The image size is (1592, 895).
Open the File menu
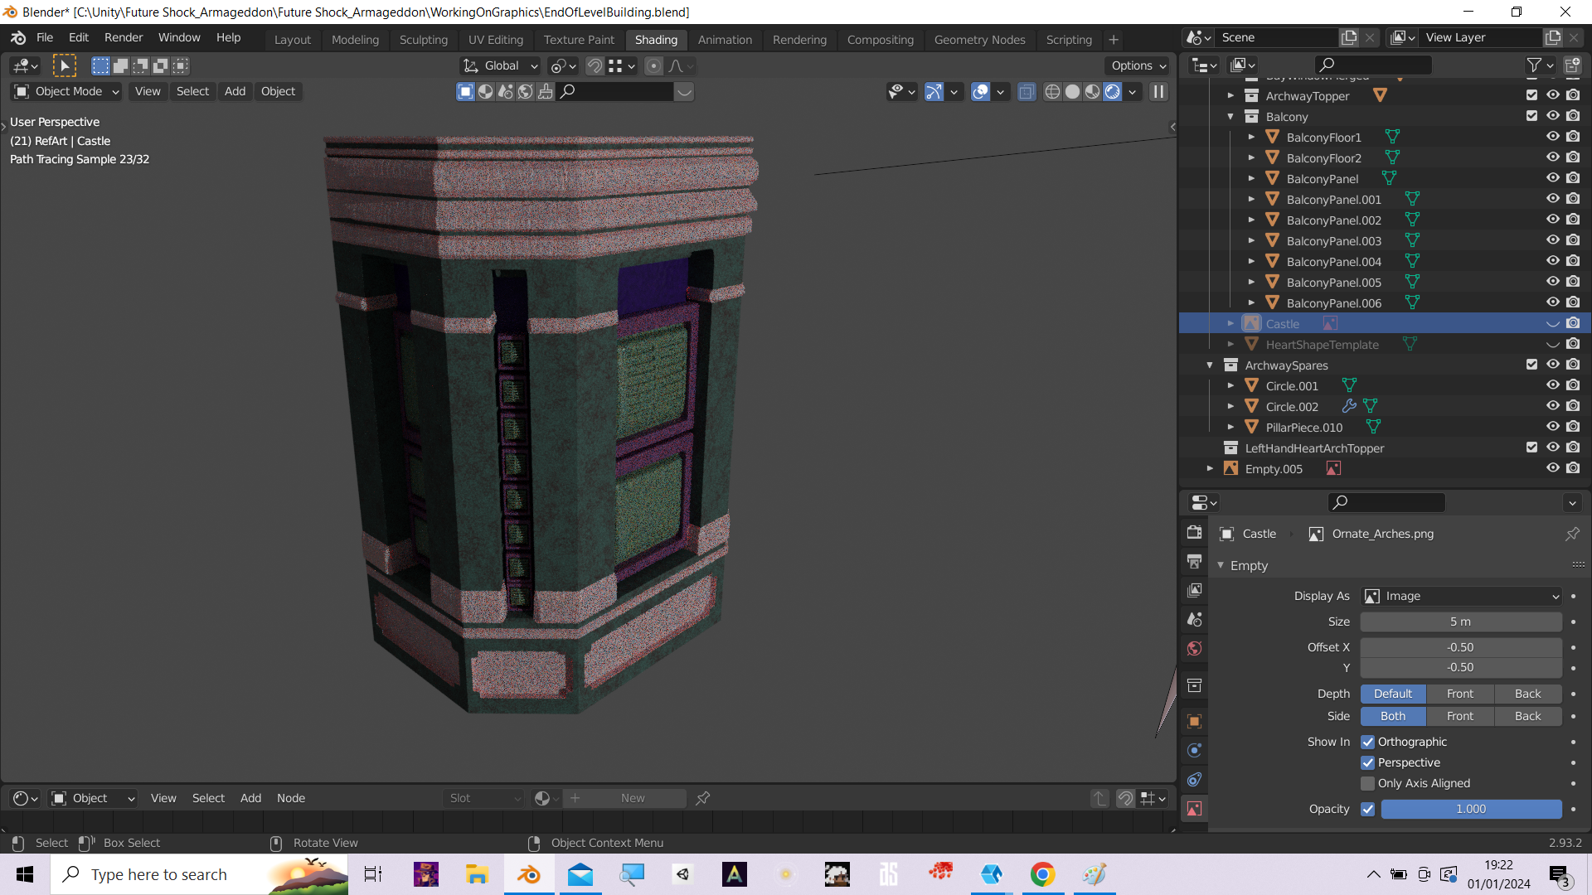click(45, 37)
